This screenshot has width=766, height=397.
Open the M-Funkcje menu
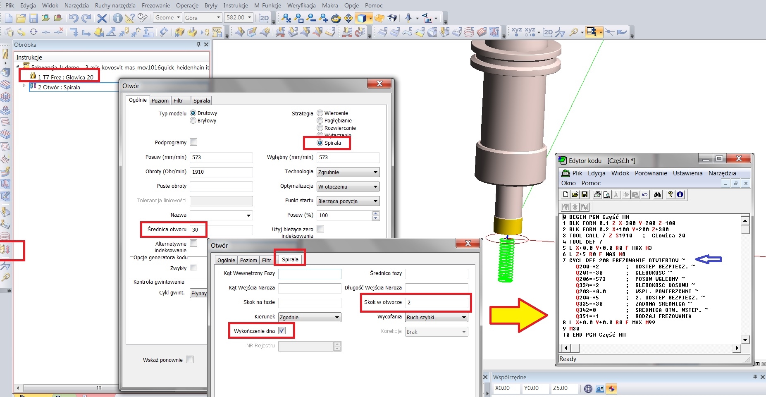[x=267, y=5]
